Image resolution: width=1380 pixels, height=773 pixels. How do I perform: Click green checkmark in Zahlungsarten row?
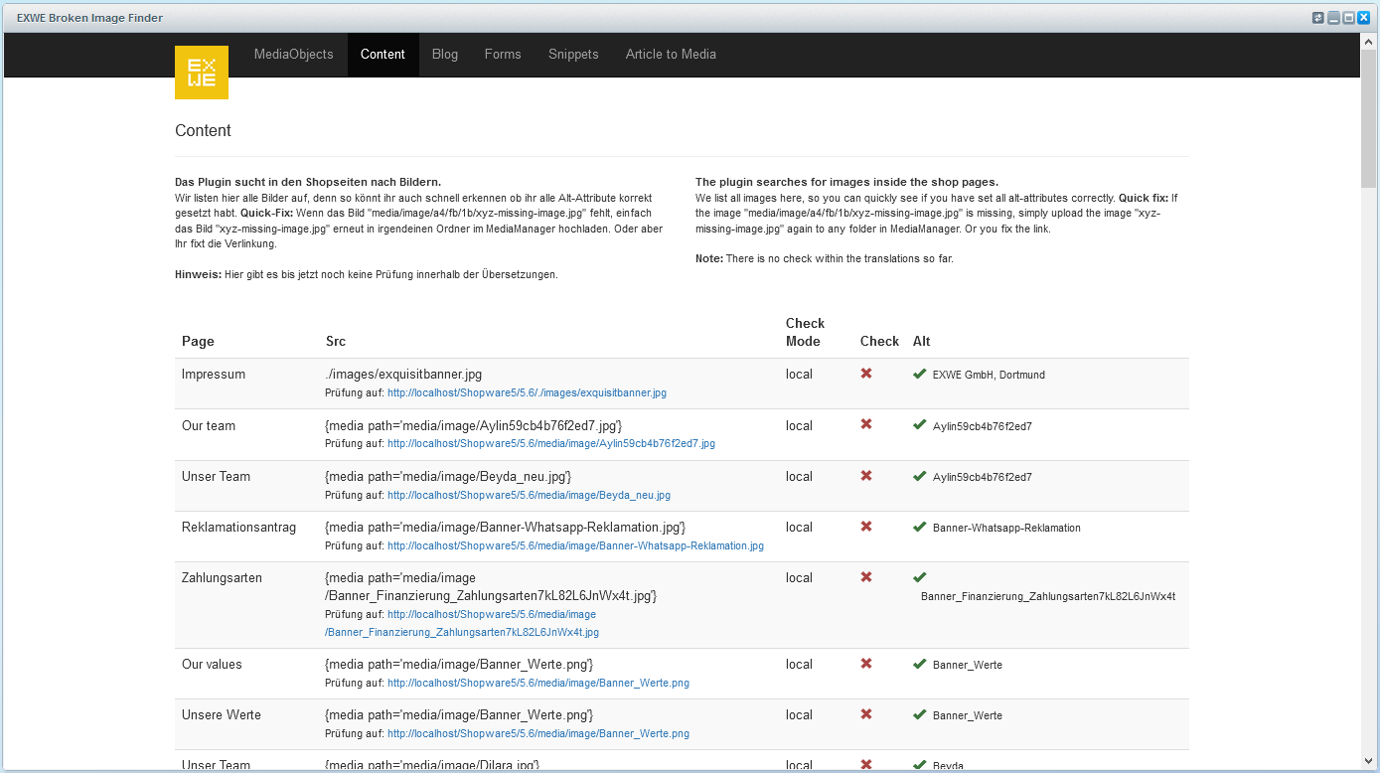click(x=920, y=577)
